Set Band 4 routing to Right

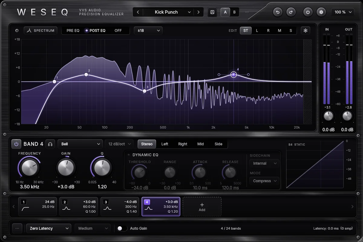pyautogui.click(x=183, y=144)
